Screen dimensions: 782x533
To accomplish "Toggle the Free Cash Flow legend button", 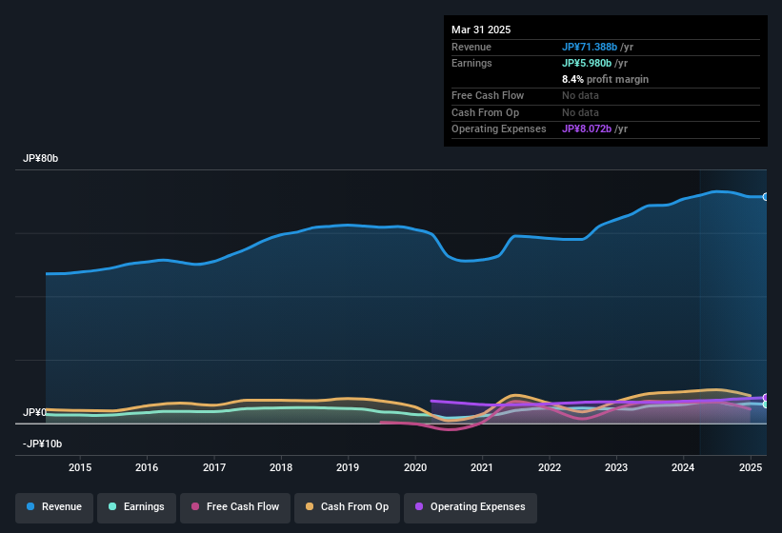I will [235, 507].
